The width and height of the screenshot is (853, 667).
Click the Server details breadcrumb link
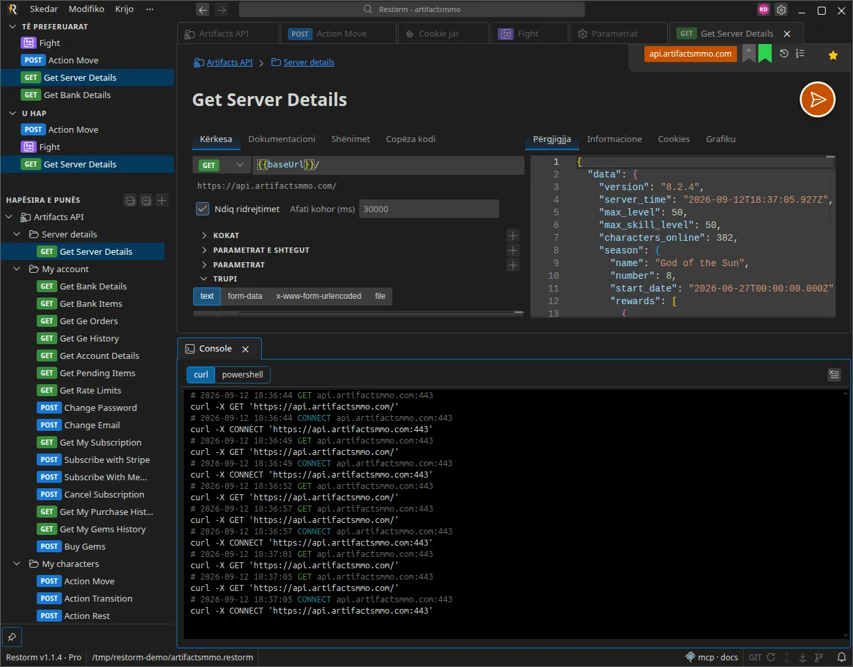tap(309, 62)
